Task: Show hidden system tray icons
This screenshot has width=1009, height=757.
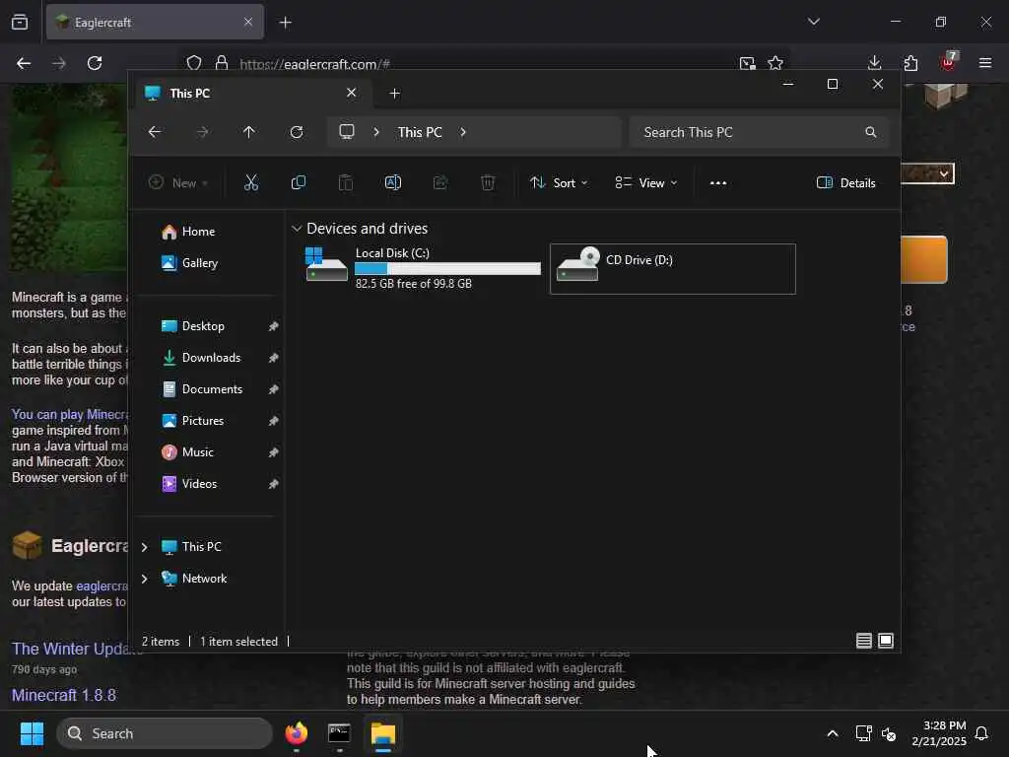Action: pos(832,733)
